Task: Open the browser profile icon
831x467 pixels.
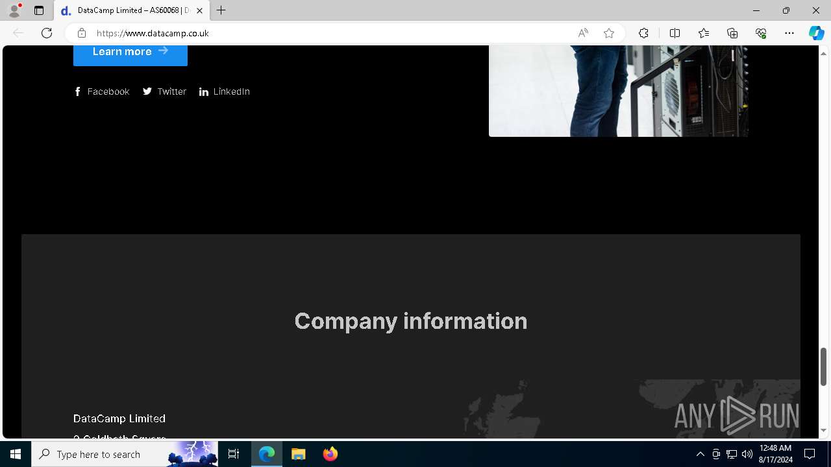Action: (x=14, y=10)
